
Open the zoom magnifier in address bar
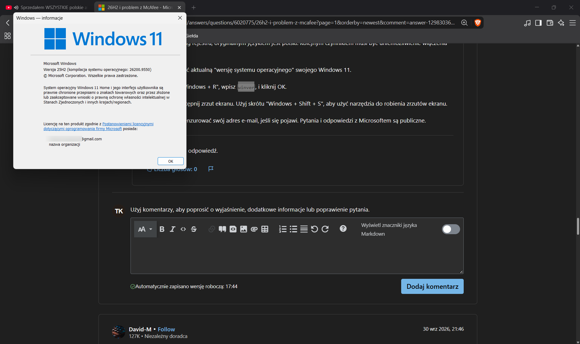point(464,23)
